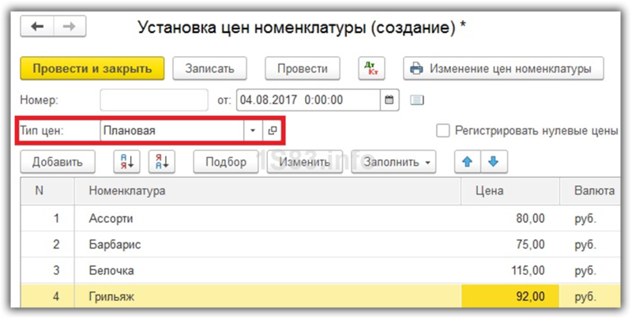Move the selected row up
632x319 pixels.
tap(468, 162)
